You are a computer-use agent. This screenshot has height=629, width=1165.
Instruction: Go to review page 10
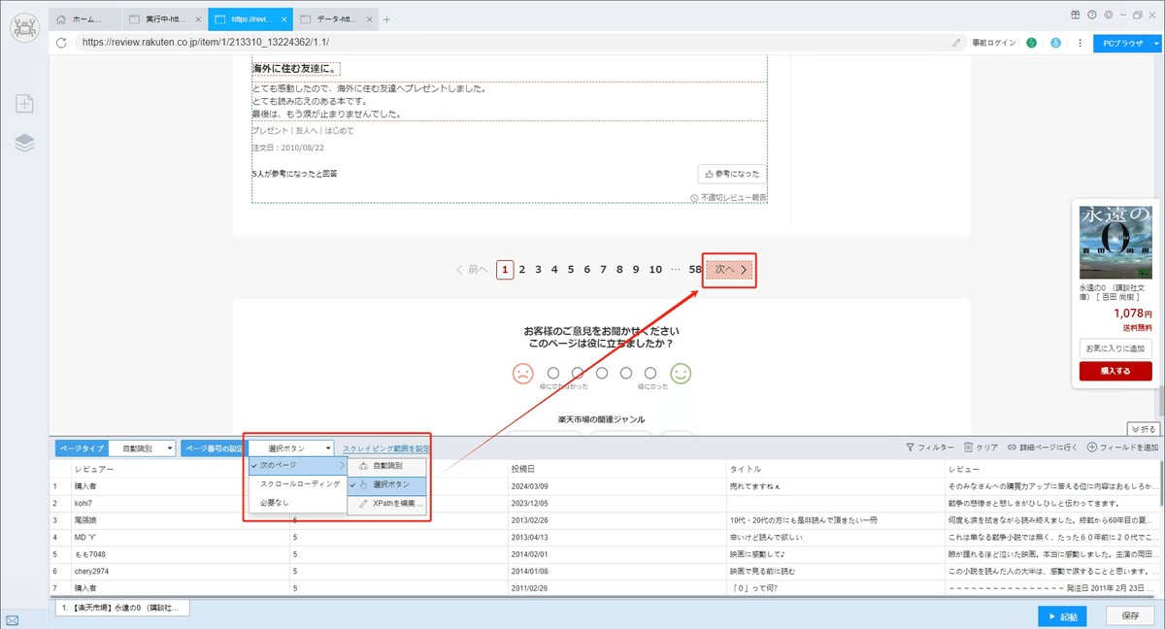655,270
